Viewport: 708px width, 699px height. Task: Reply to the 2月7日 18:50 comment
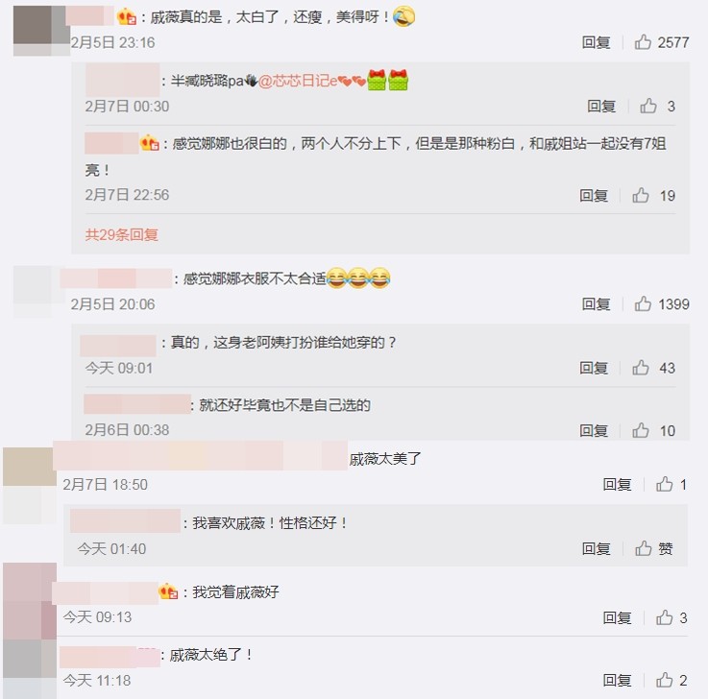point(617,484)
